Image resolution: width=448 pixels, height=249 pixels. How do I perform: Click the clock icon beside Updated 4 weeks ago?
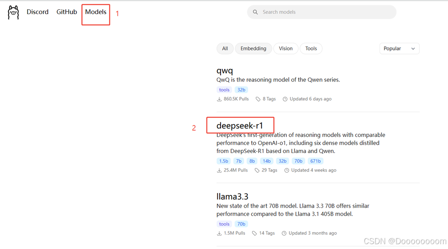click(x=286, y=170)
